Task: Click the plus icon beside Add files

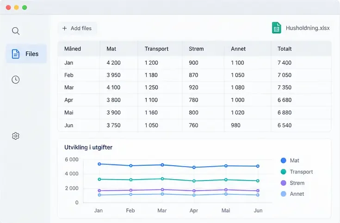Action: point(64,28)
